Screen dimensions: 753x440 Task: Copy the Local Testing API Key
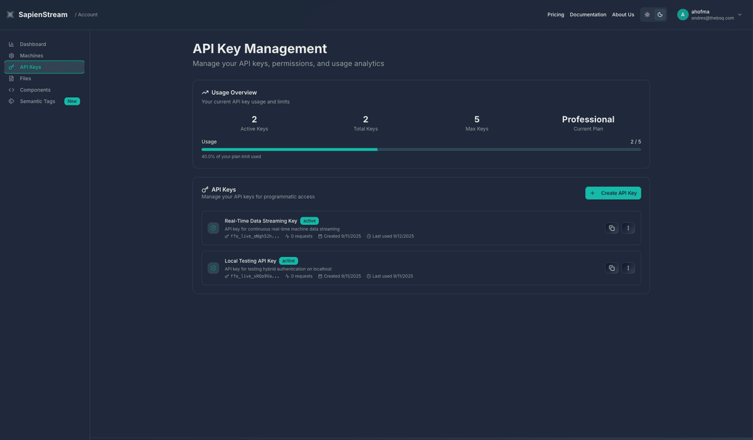pyautogui.click(x=612, y=268)
